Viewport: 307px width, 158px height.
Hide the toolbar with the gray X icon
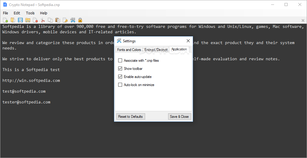[x=303, y=20]
